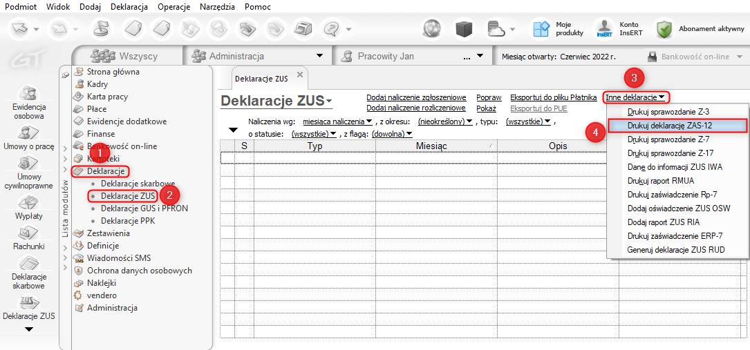
Task: Click Dodaj naliczenie rozliczeniowe link
Action: click(x=416, y=108)
